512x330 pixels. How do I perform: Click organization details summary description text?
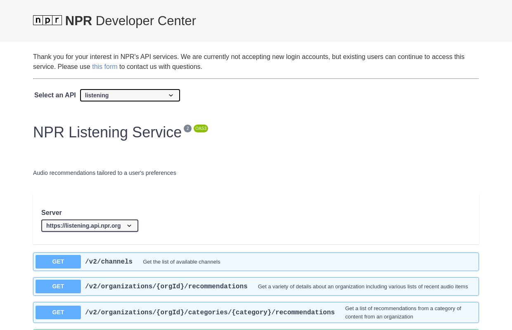click(363, 287)
